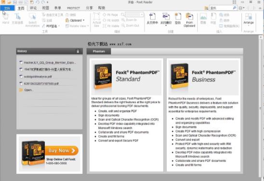
Task: Open the search settings gear dropdown
Action: 241,8
